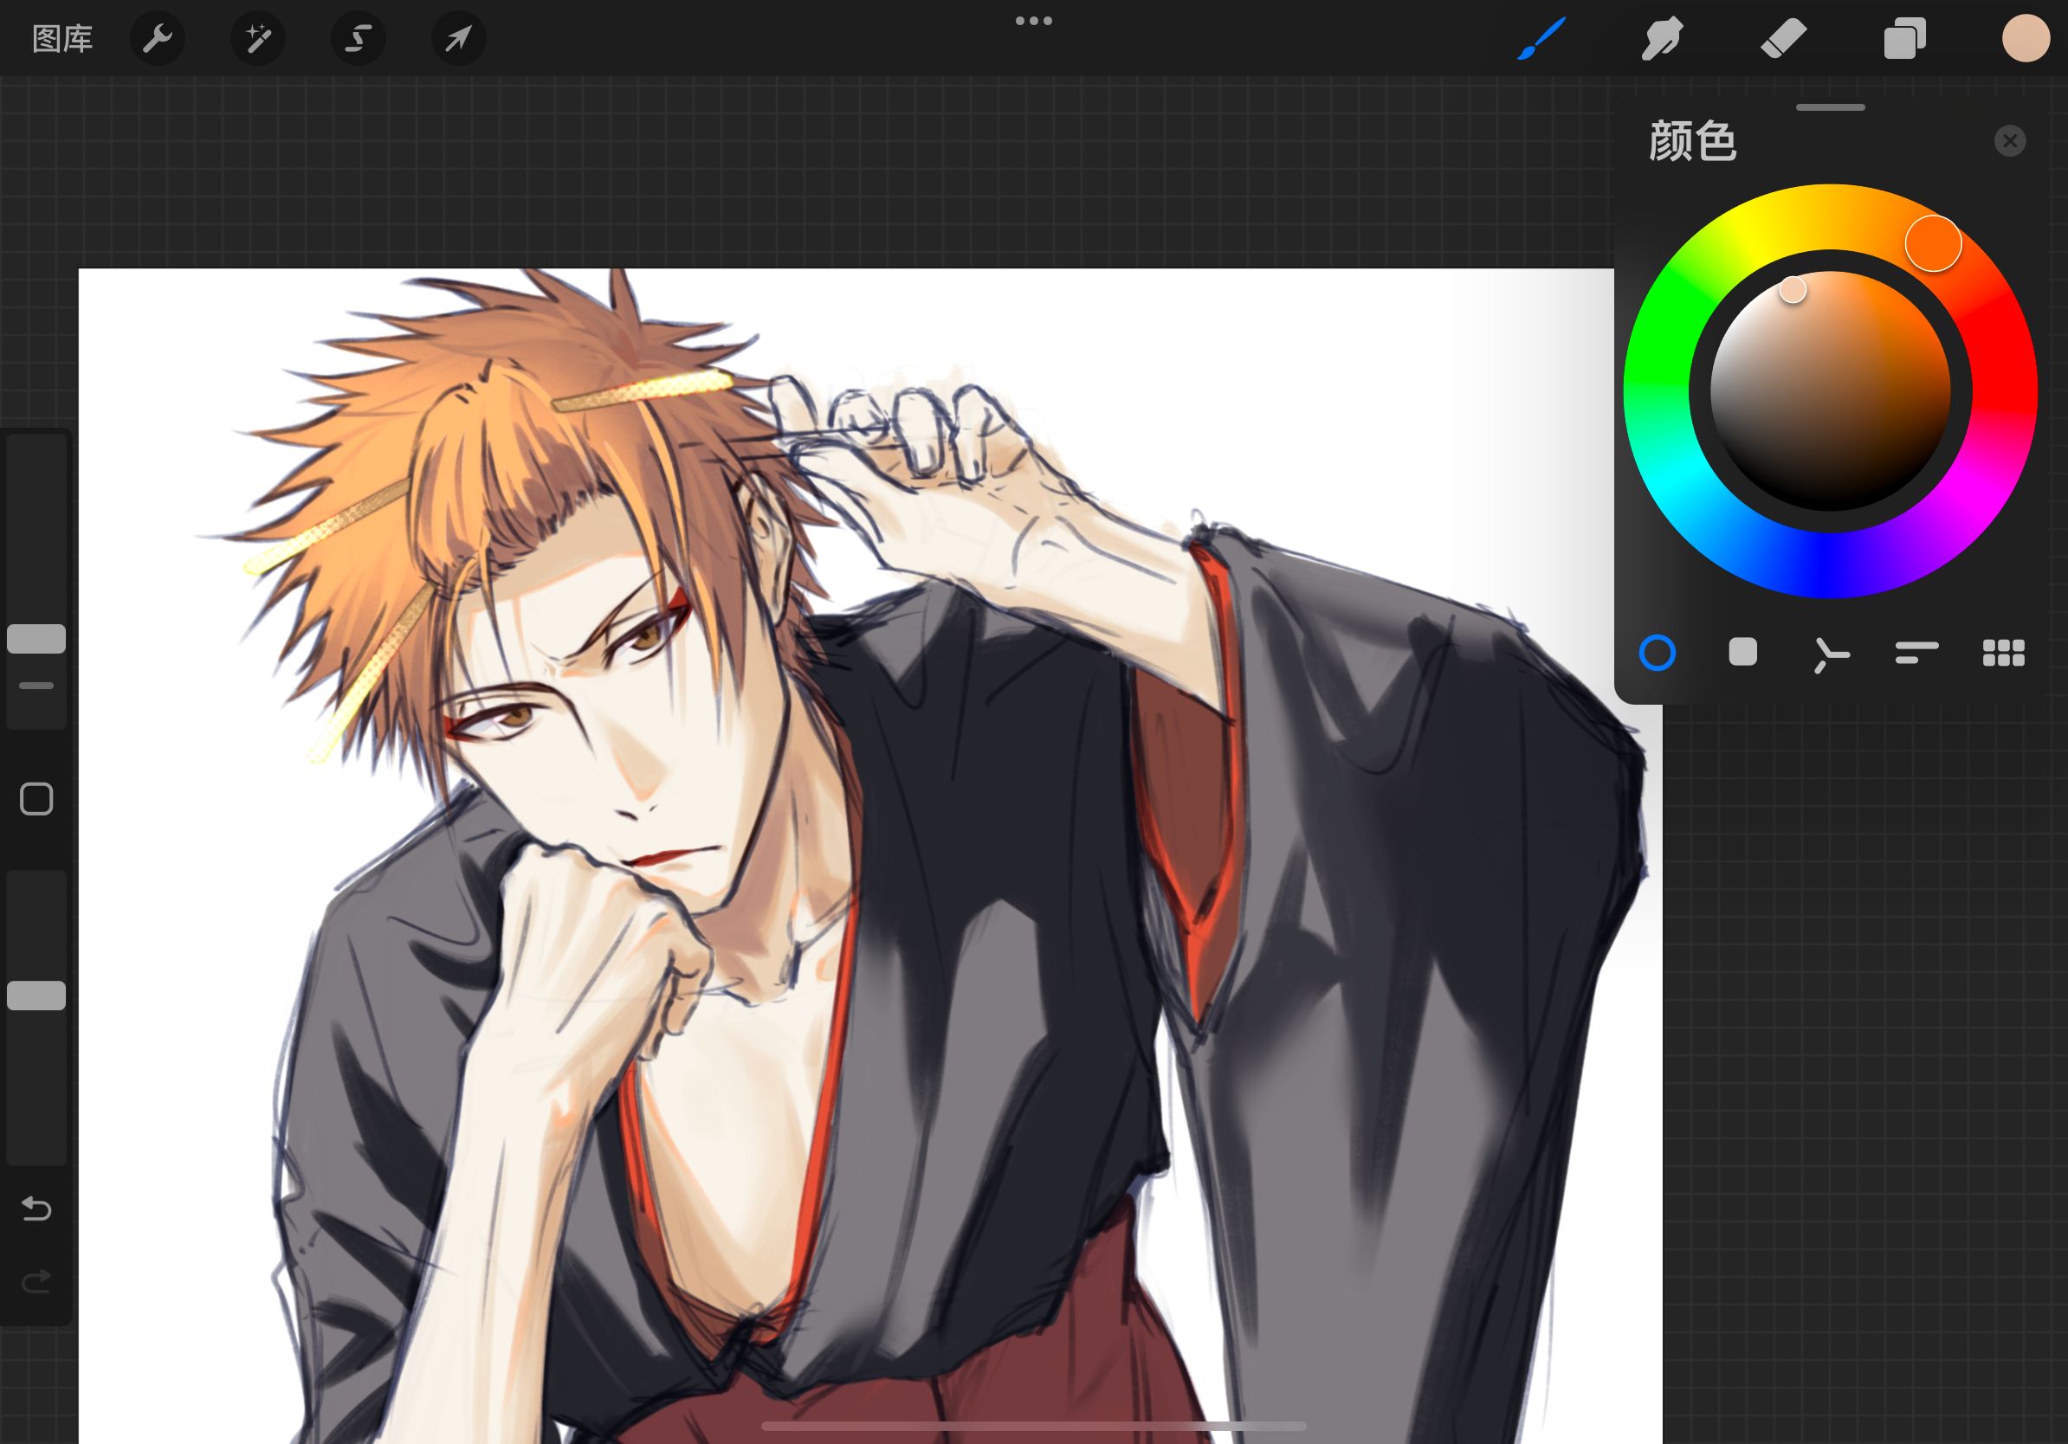Switch to Value sliders color tab
The height and width of the screenshot is (1444, 2068).
coord(1916,653)
